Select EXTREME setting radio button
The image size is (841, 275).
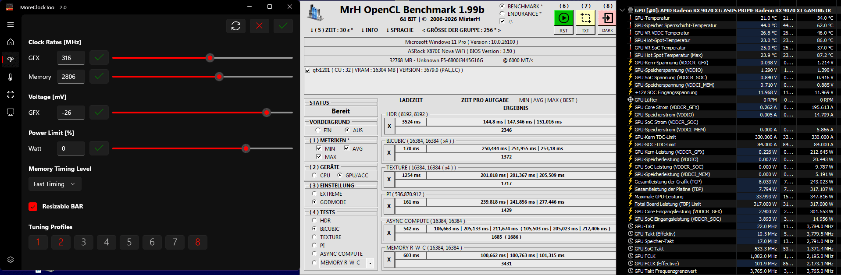pyautogui.click(x=314, y=194)
